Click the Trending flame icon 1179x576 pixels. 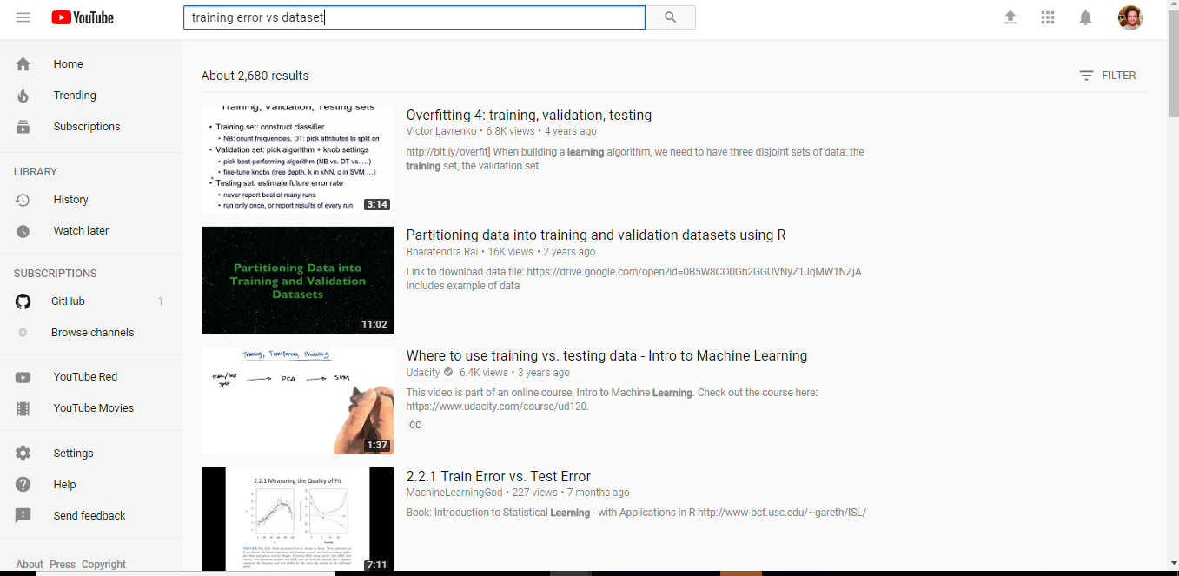tap(23, 96)
